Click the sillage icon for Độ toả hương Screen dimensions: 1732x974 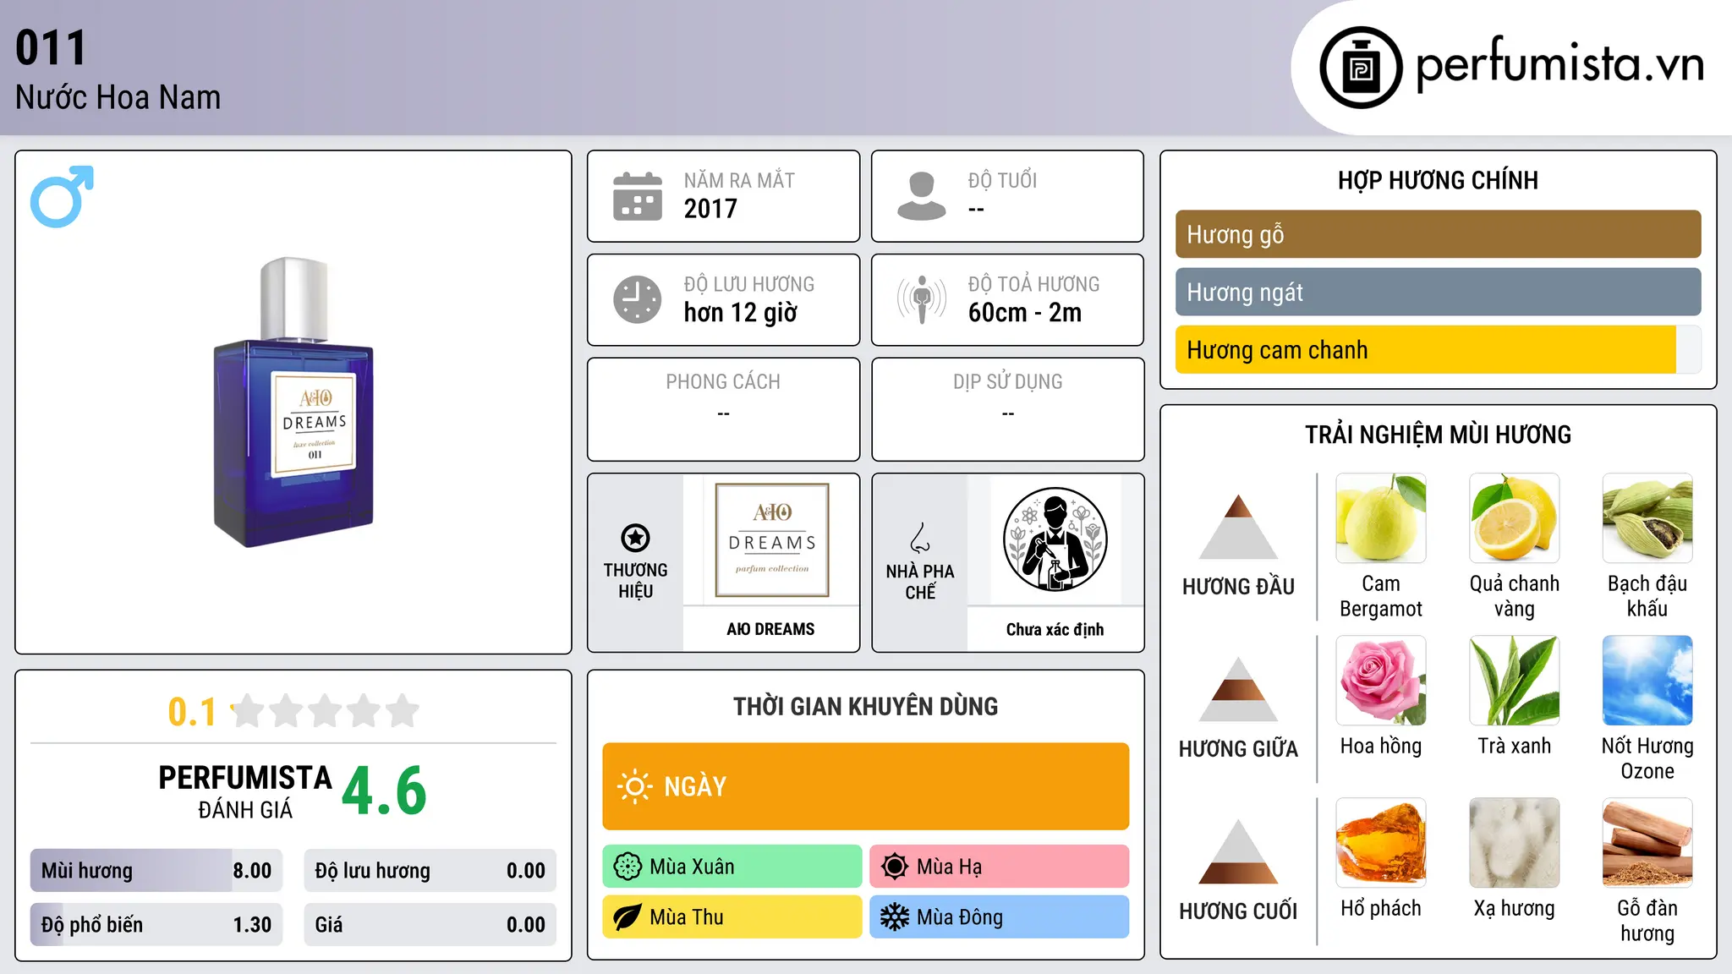[x=922, y=299]
